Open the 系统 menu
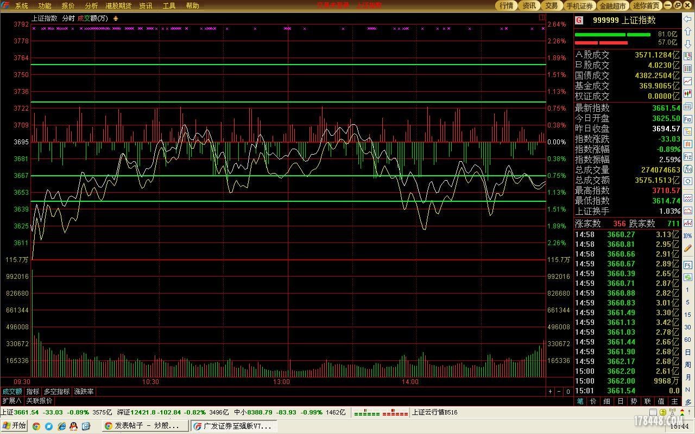 [x=22, y=5]
